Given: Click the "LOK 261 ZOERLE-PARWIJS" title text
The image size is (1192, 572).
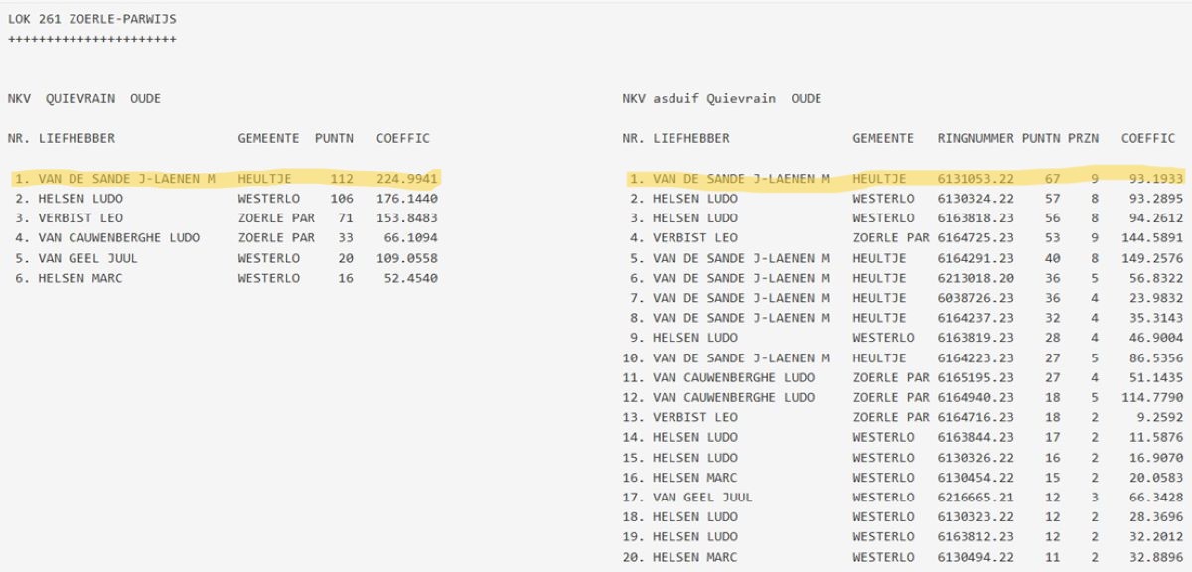Looking at the screenshot, I should tap(92, 19).
